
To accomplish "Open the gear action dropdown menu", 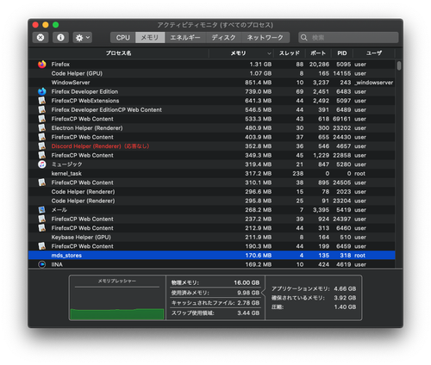I will point(82,38).
